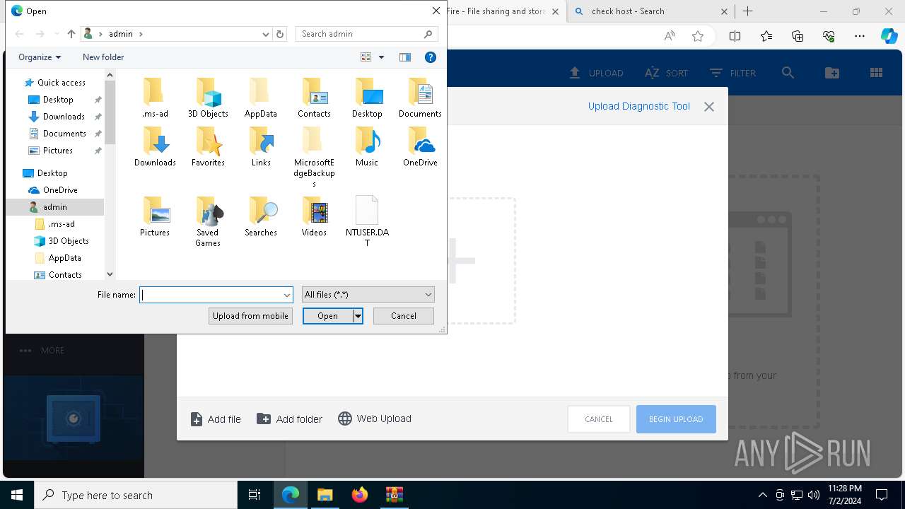The height and width of the screenshot is (509, 905).
Task: Open Edge split screen icon
Action: point(735,36)
